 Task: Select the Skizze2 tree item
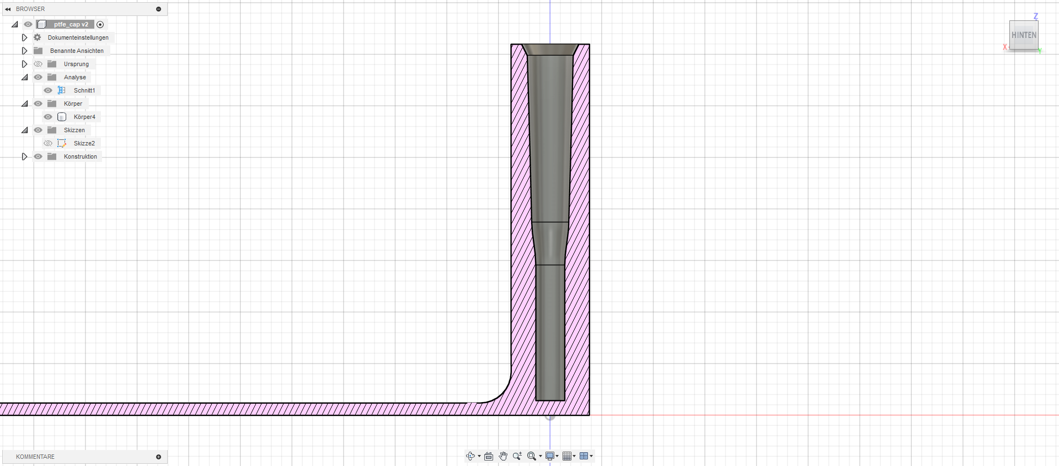(84, 143)
